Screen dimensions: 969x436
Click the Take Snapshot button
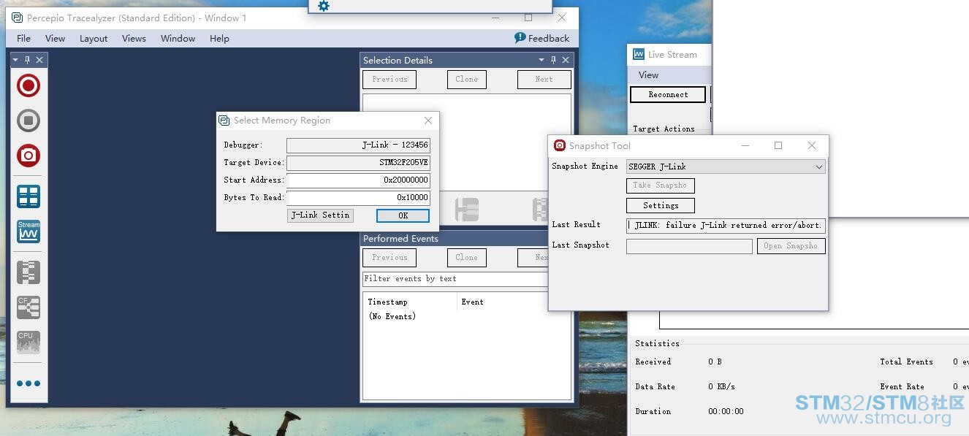[x=660, y=186]
